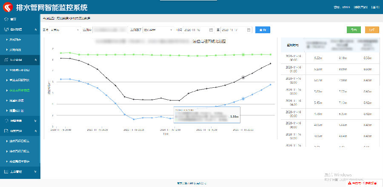Select the green highlighted multi-site history item
The image size is (383, 187).
(20, 90)
